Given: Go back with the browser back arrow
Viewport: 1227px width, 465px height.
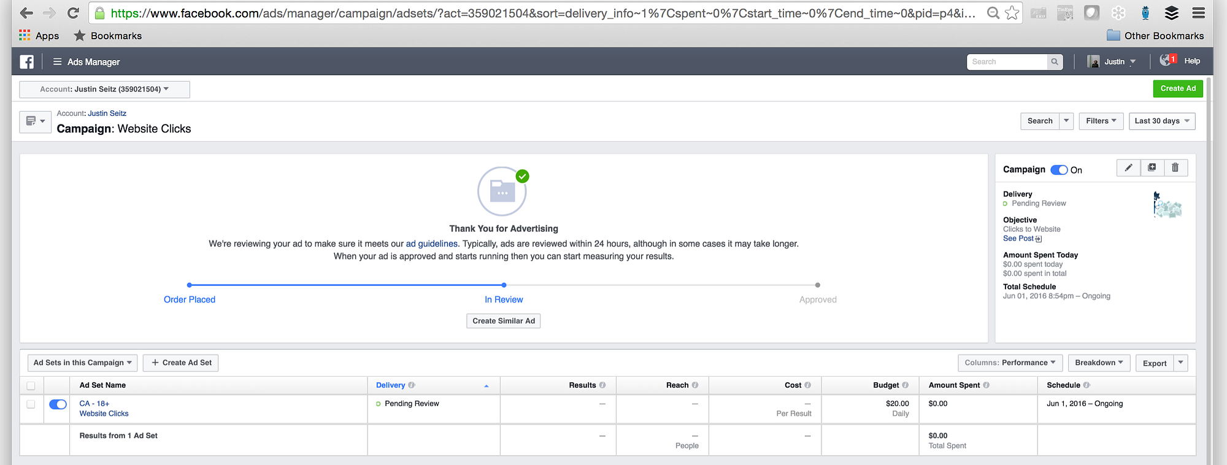Looking at the screenshot, I should (26, 13).
